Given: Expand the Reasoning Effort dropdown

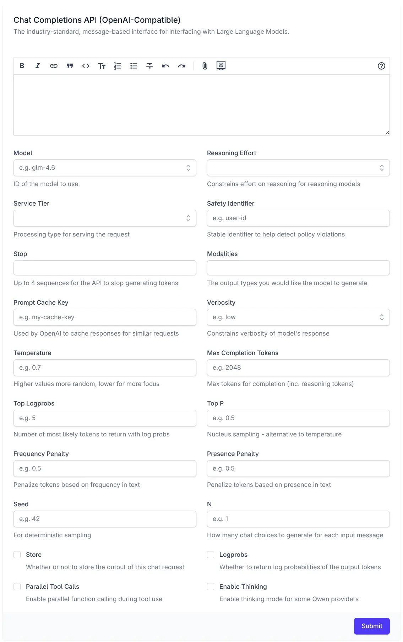Looking at the screenshot, I should point(298,168).
